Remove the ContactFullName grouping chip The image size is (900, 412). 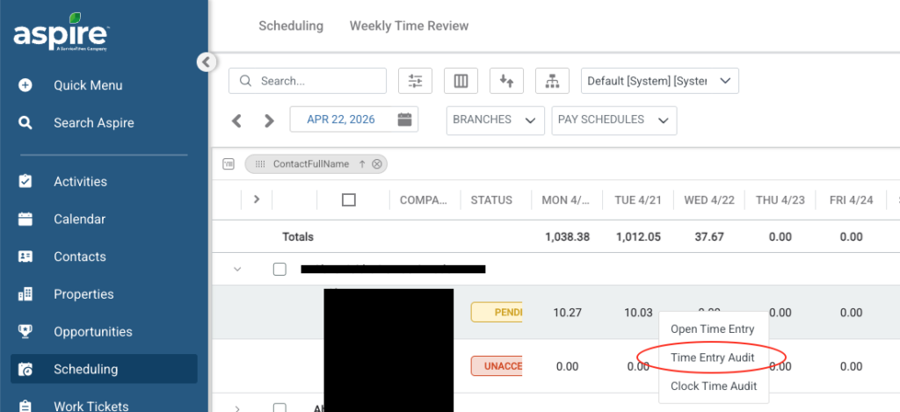[376, 164]
